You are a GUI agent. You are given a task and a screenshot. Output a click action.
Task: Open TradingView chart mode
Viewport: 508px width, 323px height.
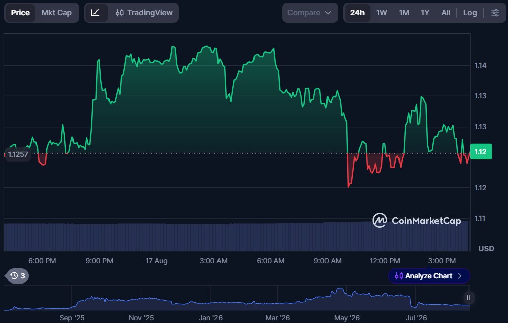coord(144,13)
